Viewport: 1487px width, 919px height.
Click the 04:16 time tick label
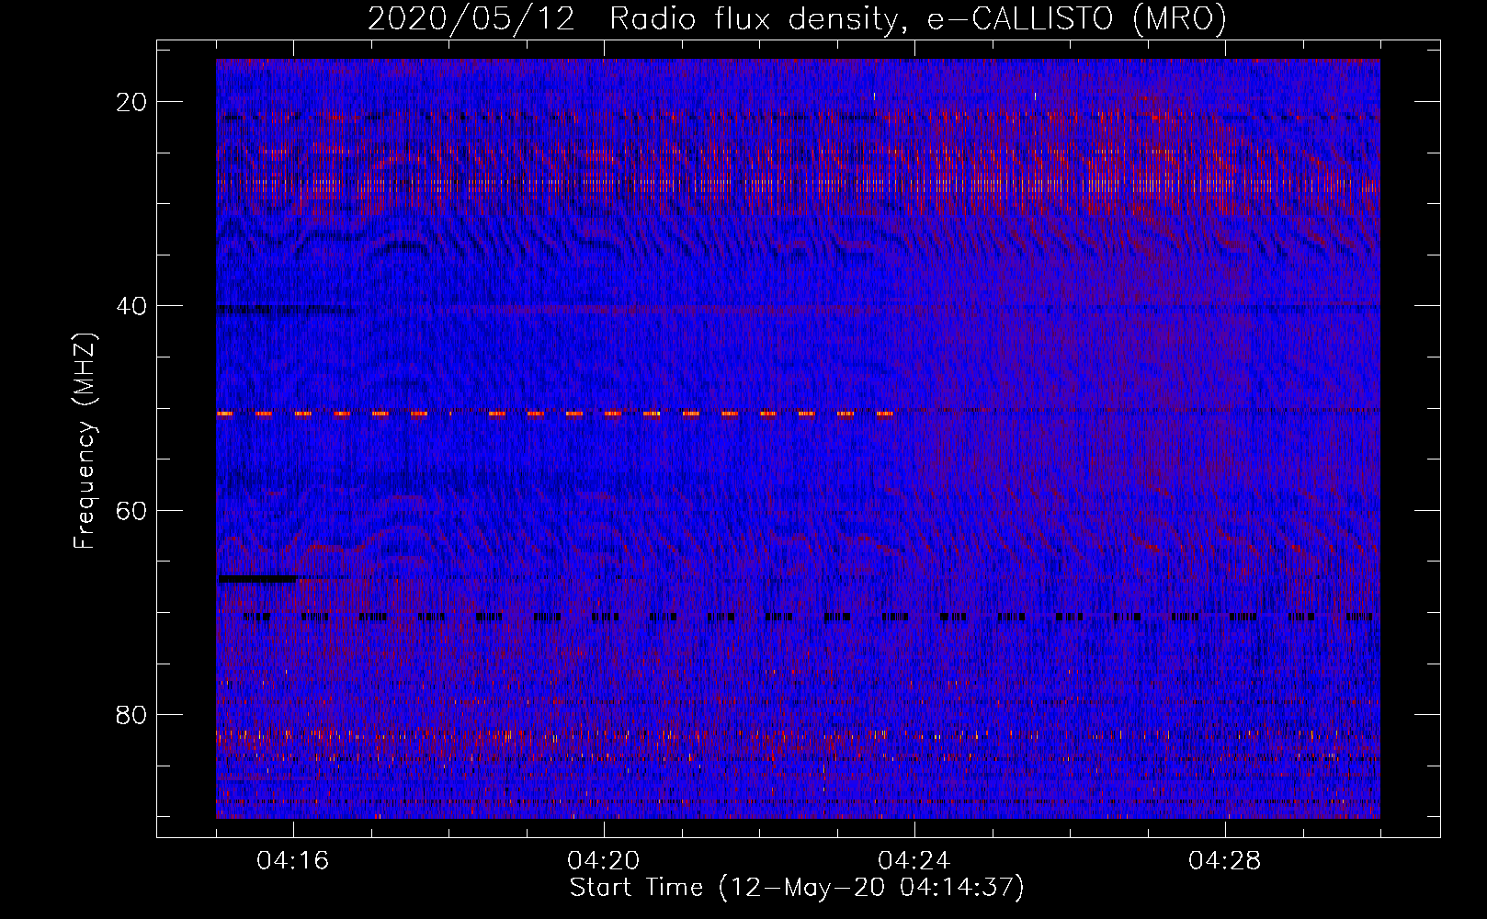[x=293, y=861]
